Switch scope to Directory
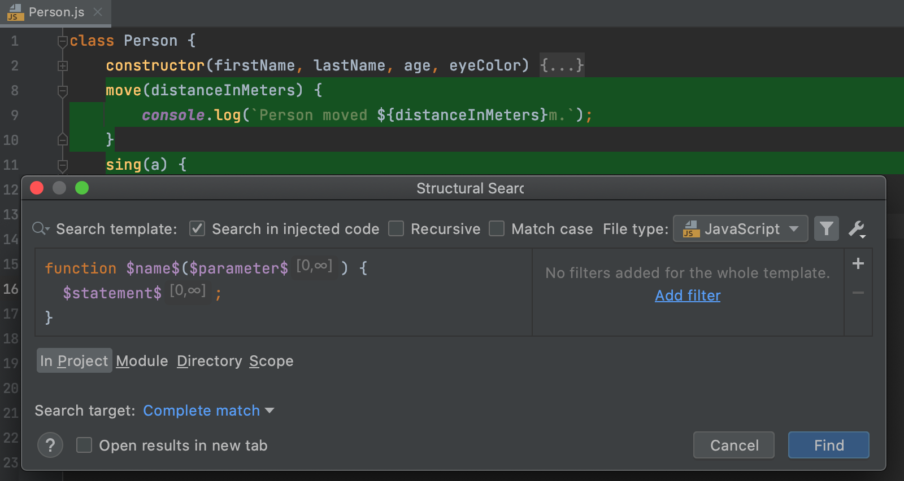This screenshot has width=904, height=481. point(209,361)
